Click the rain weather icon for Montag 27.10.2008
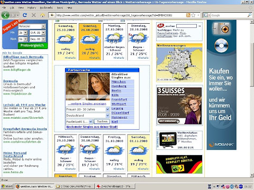The width and height of the screenshot is (254, 190). (114, 39)
